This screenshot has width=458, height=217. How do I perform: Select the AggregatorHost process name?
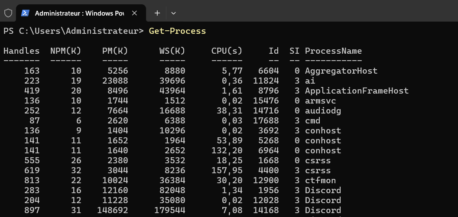tap(341, 71)
